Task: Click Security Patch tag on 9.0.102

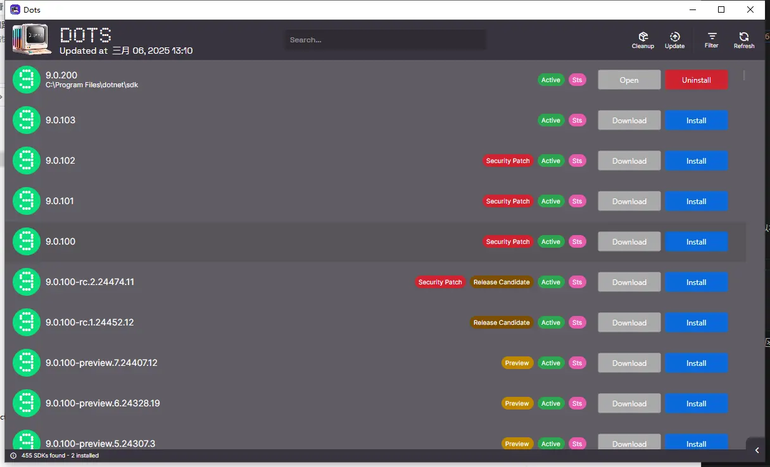Action: coord(508,161)
